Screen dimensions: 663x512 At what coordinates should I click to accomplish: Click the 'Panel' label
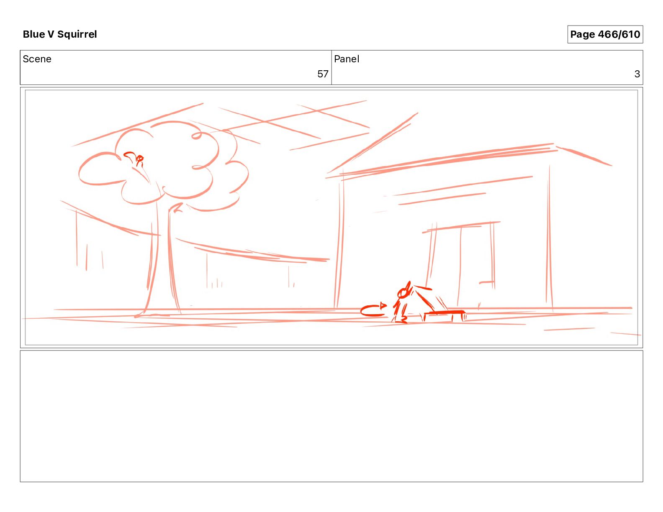click(347, 59)
